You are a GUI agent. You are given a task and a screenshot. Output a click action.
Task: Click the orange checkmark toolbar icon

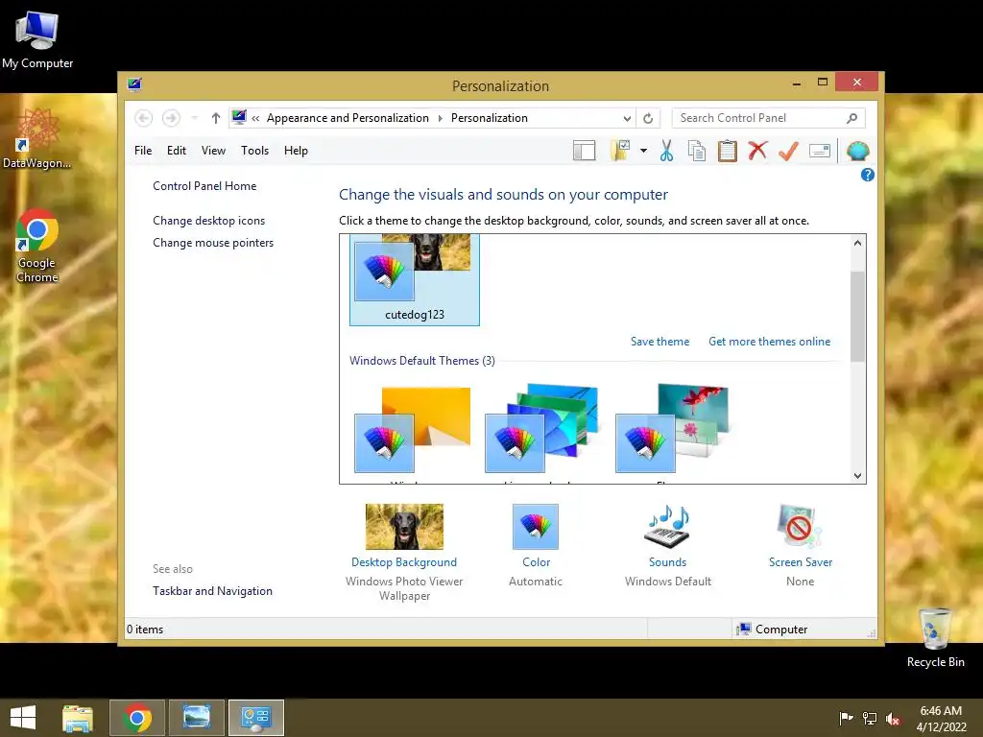788,151
